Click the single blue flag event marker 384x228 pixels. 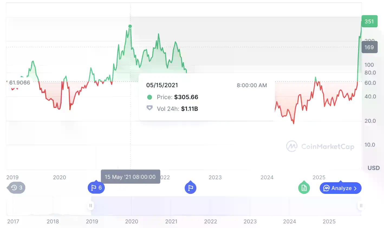[x=190, y=188]
